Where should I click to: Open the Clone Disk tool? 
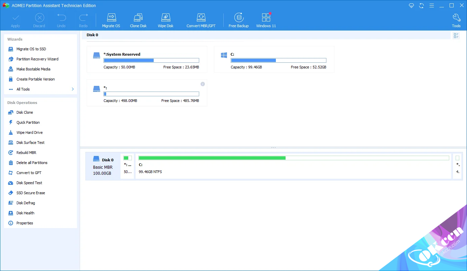click(x=138, y=20)
